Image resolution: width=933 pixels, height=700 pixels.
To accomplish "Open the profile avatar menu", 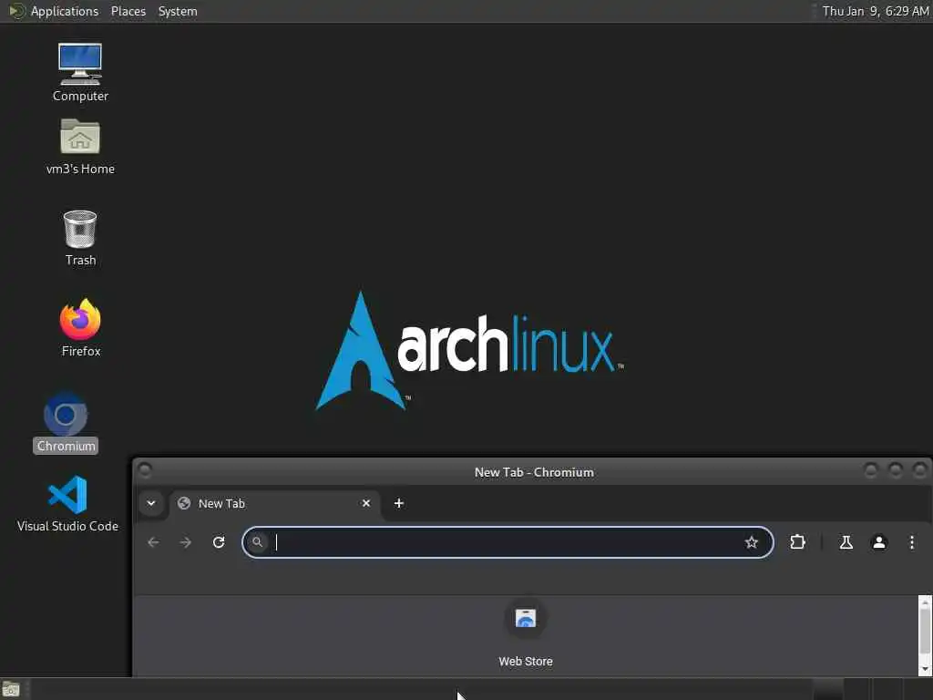I will pos(879,542).
